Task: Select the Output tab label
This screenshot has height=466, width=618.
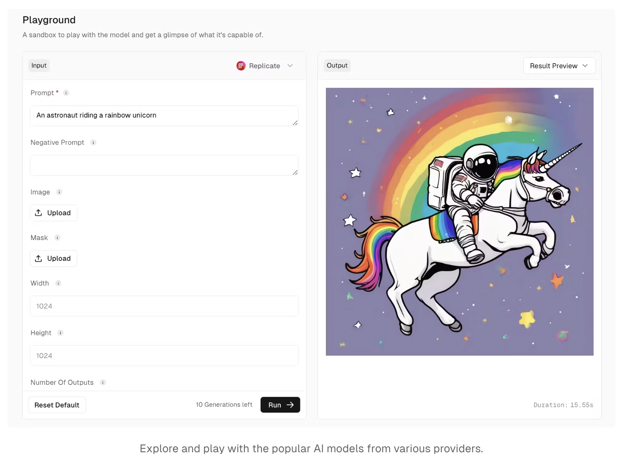Action: click(x=337, y=66)
